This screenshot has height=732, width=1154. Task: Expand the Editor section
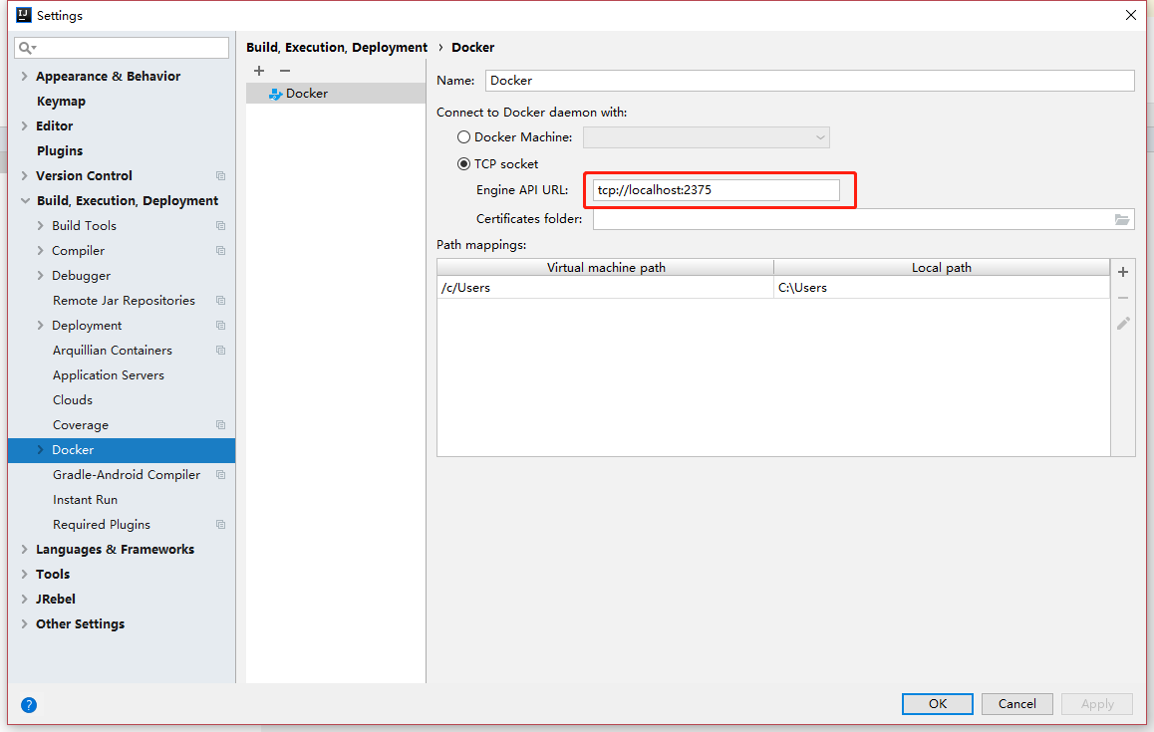click(24, 125)
